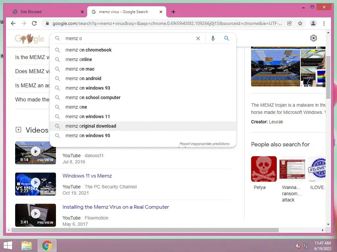Switch to the memz virus Google Search tab

(x=127, y=12)
